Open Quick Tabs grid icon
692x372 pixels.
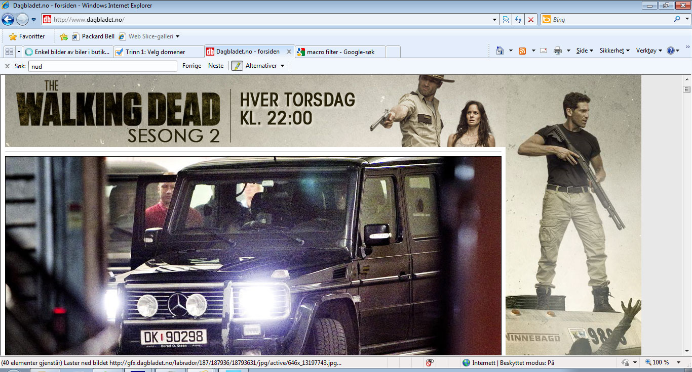[x=9, y=52]
